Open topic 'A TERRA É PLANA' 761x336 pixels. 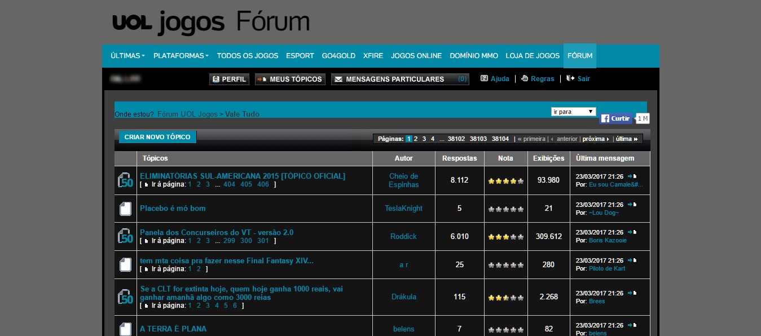point(173,329)
